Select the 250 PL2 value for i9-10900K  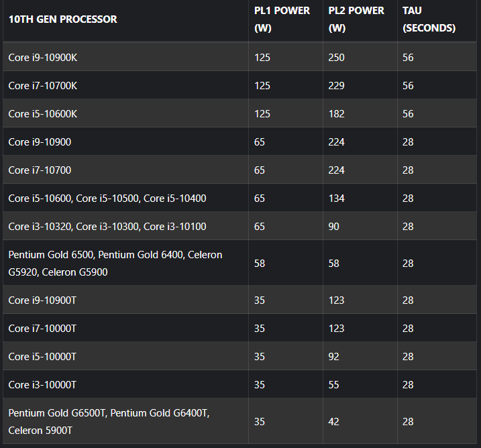337,58
